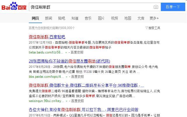Click the Baidu logo

[x=14, y=7]
